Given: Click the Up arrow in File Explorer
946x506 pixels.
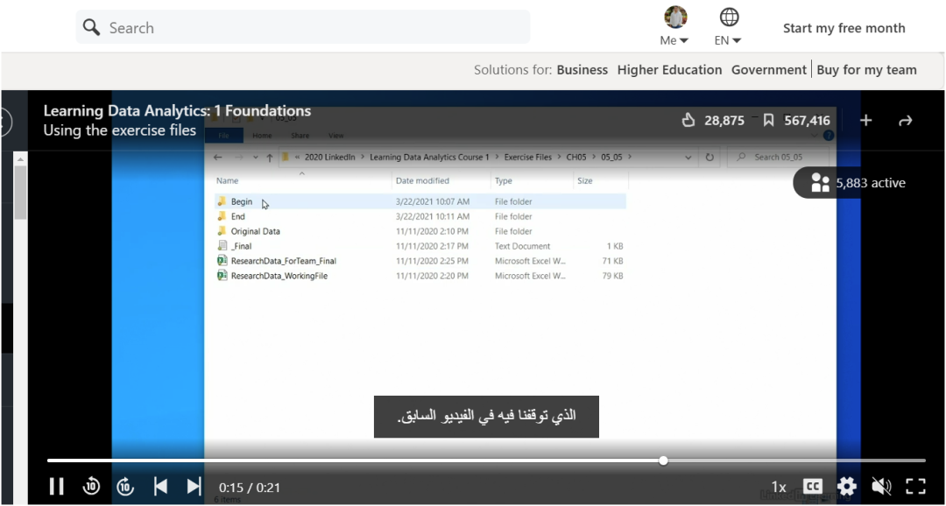Looking at the screenshot, I should [270, 158].
